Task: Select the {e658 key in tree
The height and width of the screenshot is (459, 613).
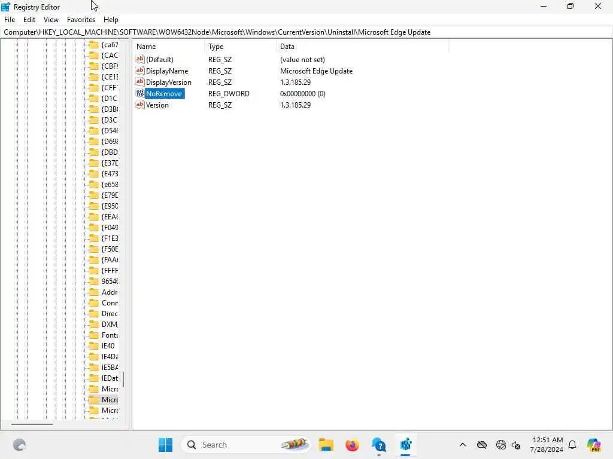Action: [110, 185]
